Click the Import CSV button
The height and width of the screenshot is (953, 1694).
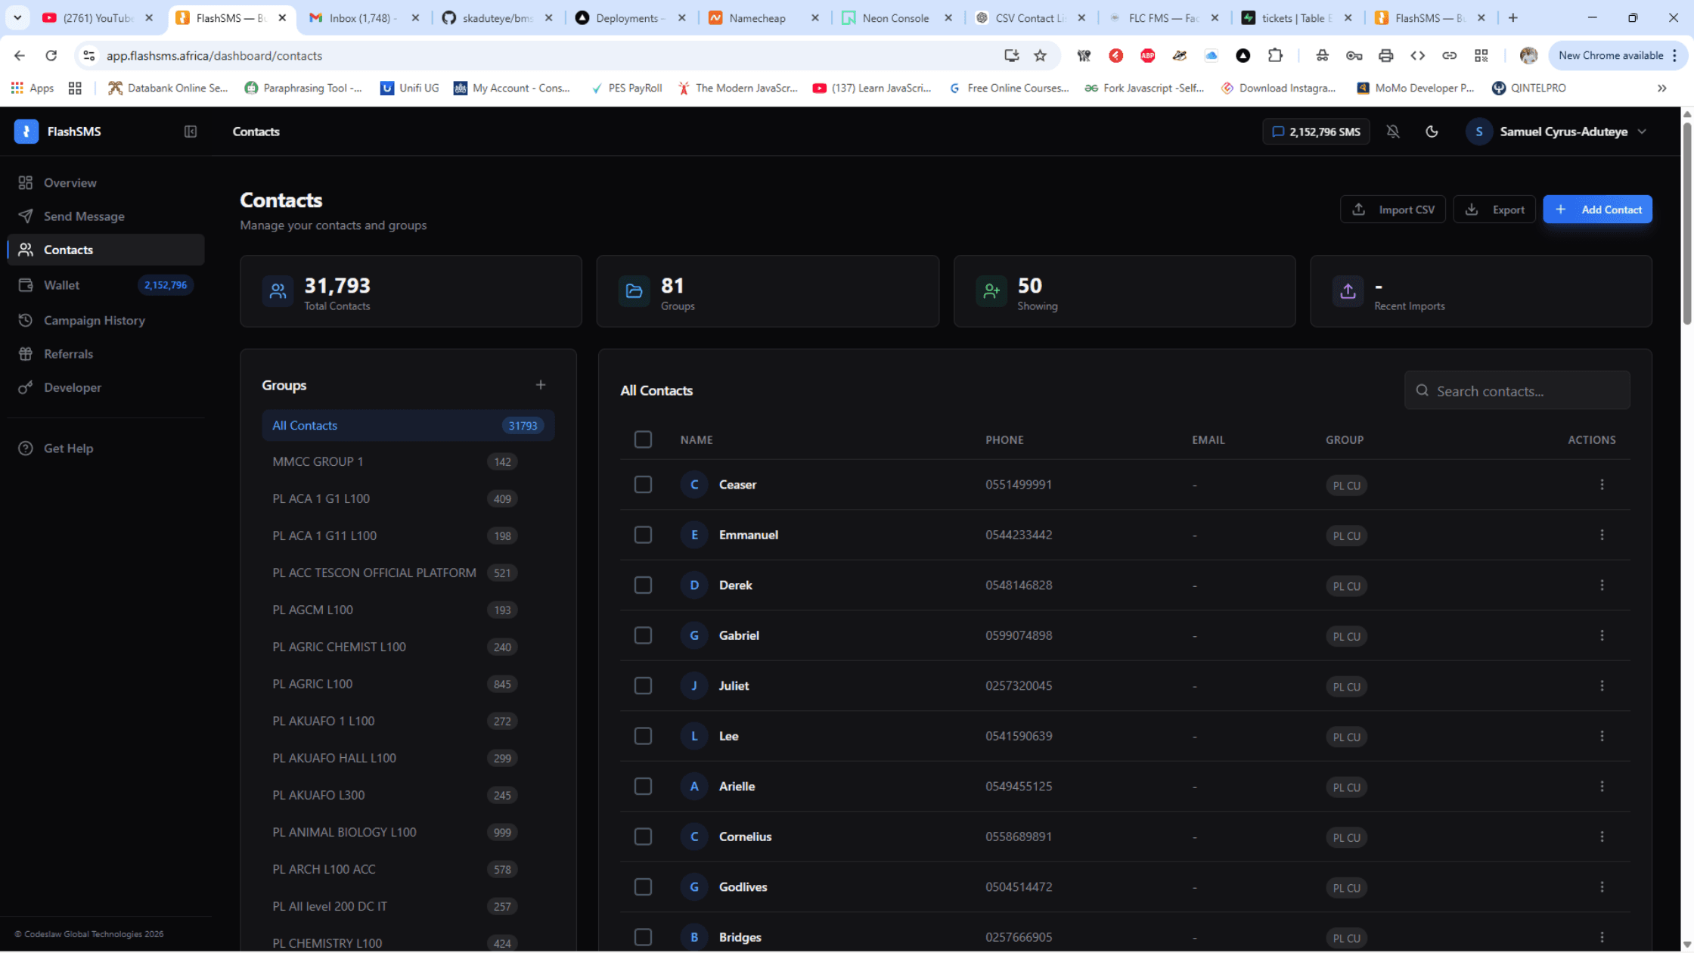pos(1393,210)
